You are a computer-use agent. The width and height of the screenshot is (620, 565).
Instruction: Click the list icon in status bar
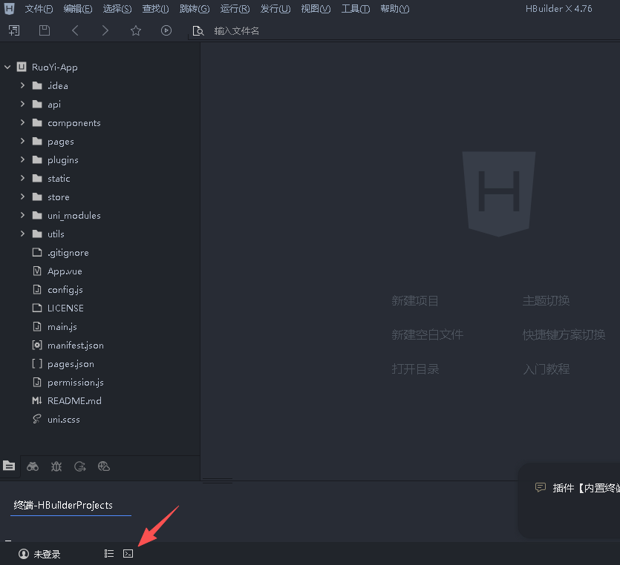point(109,554)
